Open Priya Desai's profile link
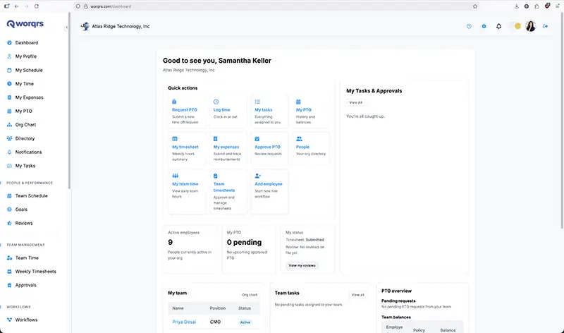564x333 pixels. point(184,322)
